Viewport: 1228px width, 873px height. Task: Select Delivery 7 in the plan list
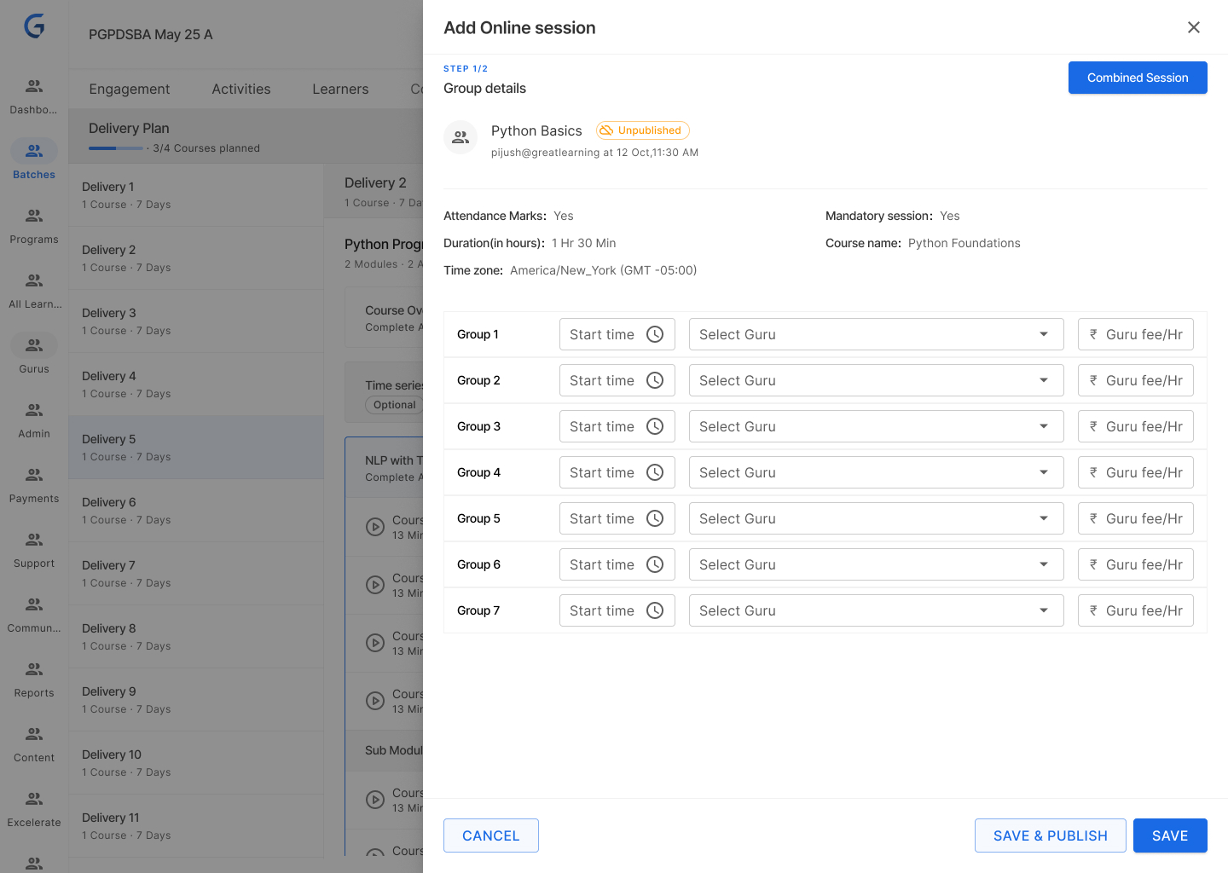pos(196,574)
